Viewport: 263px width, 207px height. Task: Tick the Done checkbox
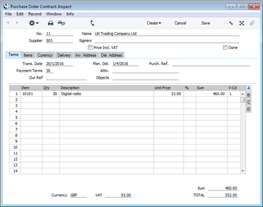(x=225, y=47)
